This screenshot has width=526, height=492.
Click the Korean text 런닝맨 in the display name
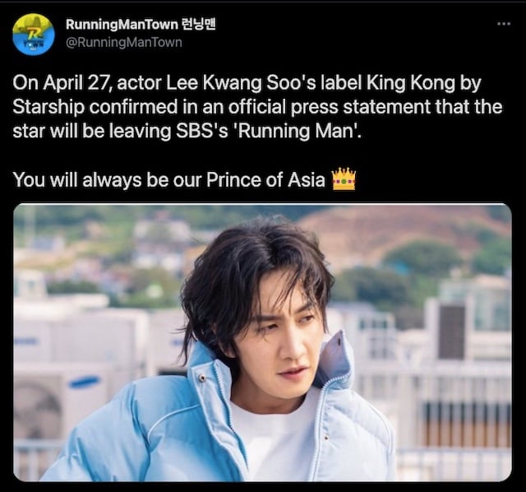tap(198, 24)
